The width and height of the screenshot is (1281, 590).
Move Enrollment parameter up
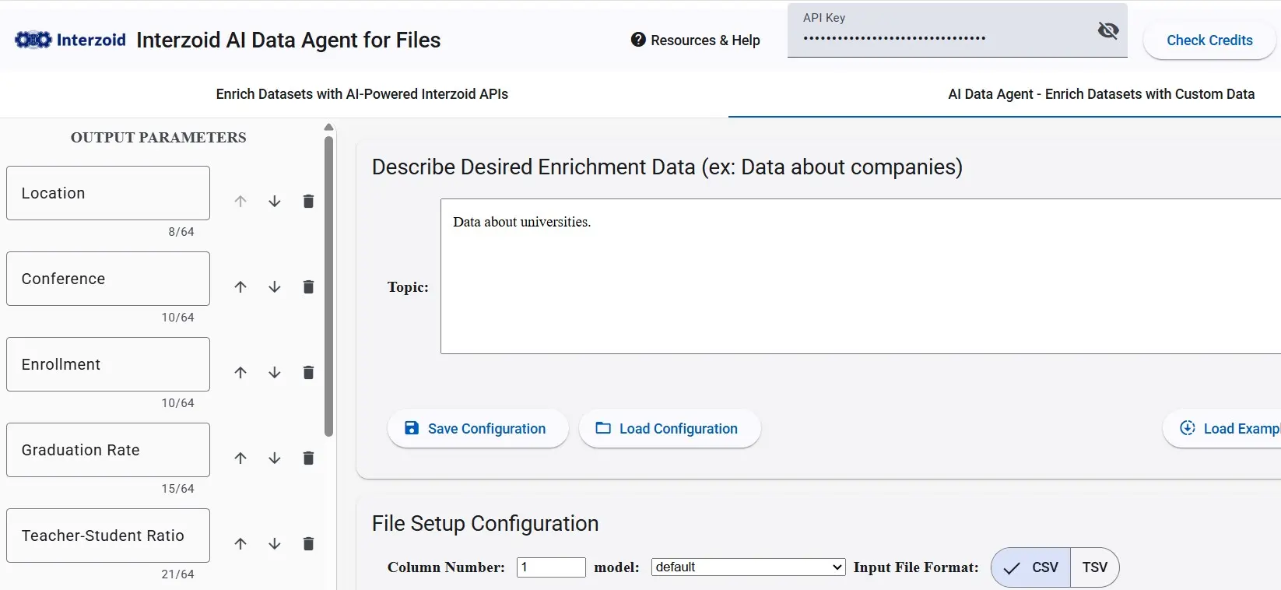pos(240,373)
